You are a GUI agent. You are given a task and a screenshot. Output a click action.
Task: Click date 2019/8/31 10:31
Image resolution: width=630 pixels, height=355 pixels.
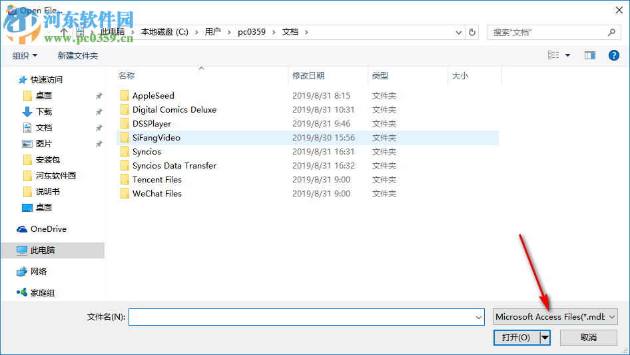tap(324, 110)
